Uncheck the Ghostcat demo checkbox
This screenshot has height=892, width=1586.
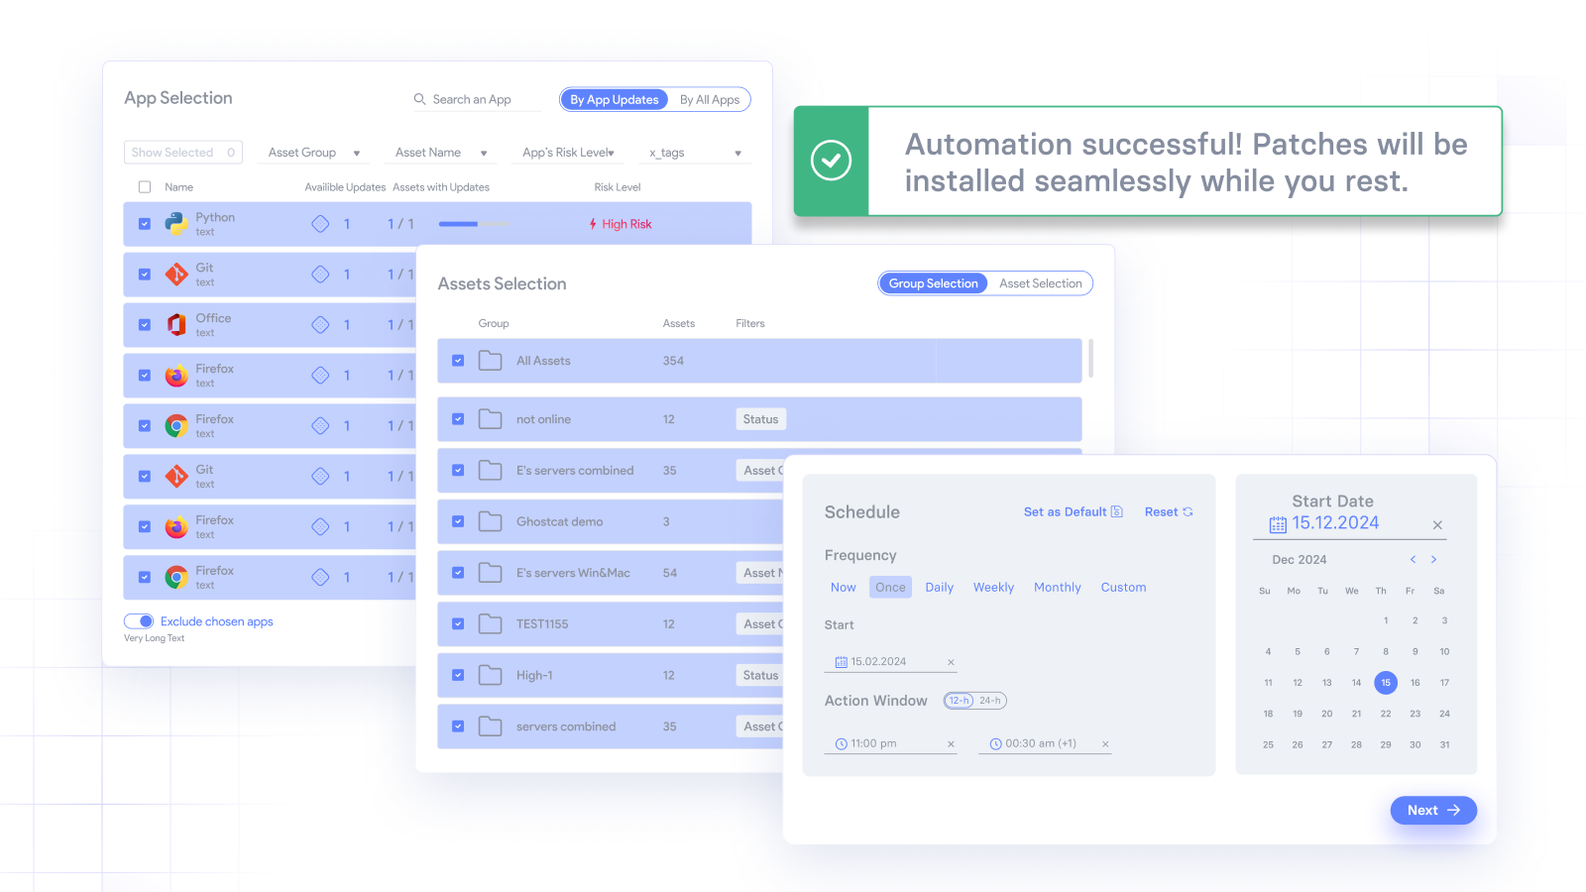(458, 521)
